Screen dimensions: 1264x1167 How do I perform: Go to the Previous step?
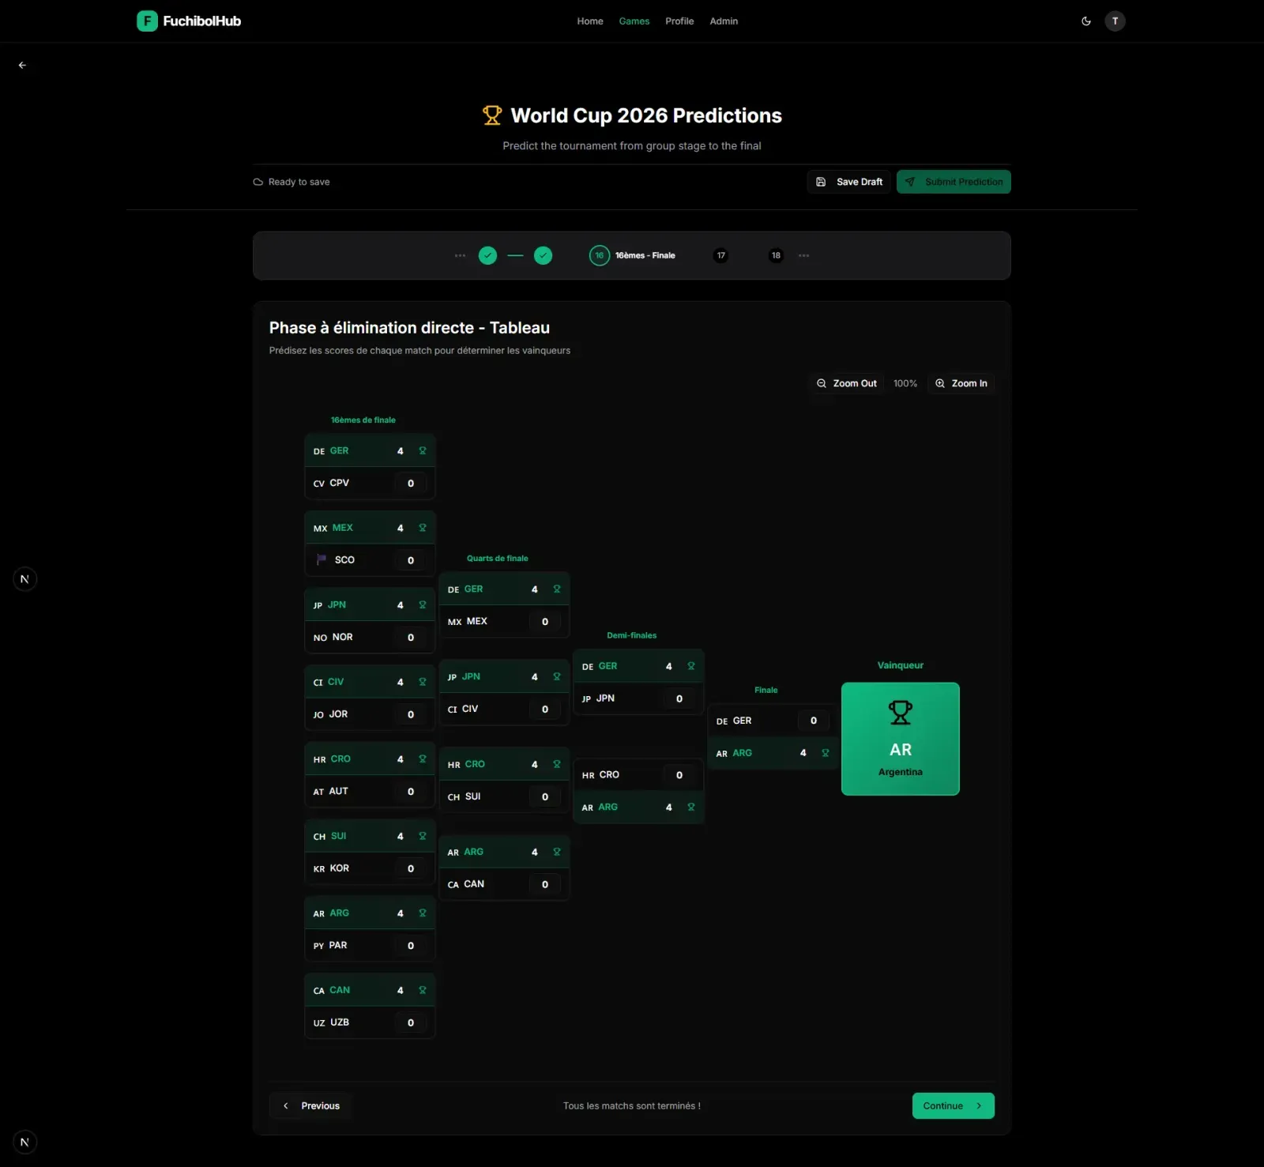(311, 1105)
